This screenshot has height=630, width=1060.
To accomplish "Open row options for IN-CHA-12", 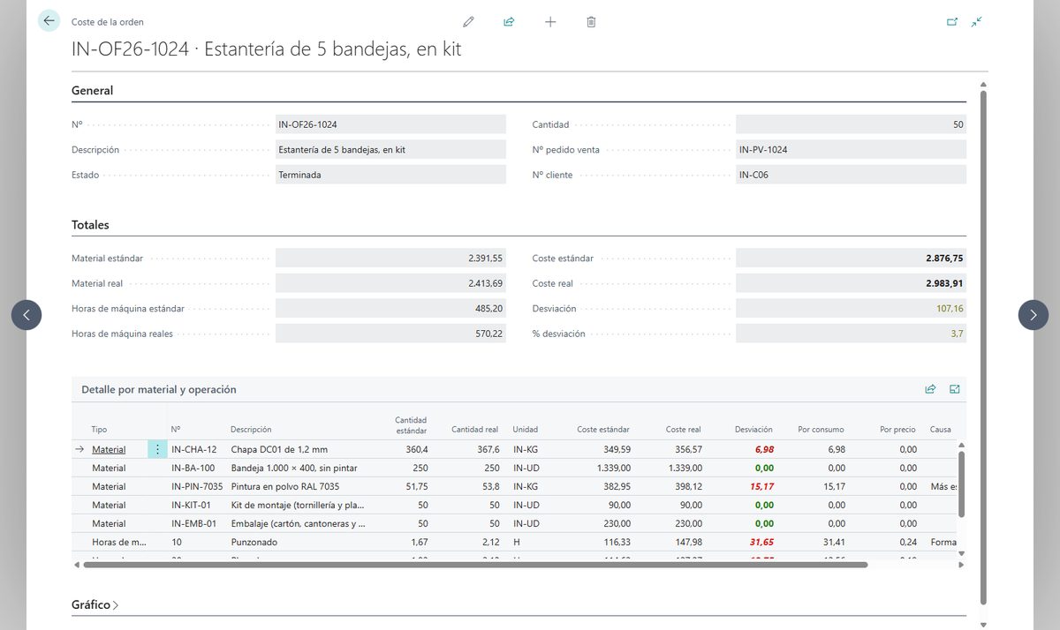I will pyautogui.click(x=157, y=449).
